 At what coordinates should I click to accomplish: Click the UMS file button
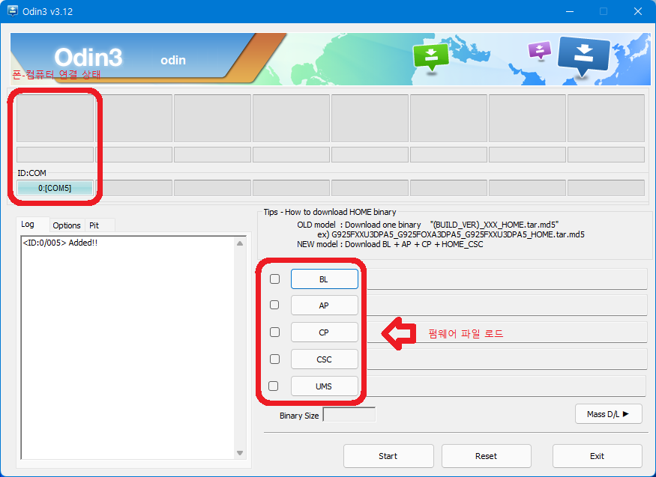click(x=324, y=386)
